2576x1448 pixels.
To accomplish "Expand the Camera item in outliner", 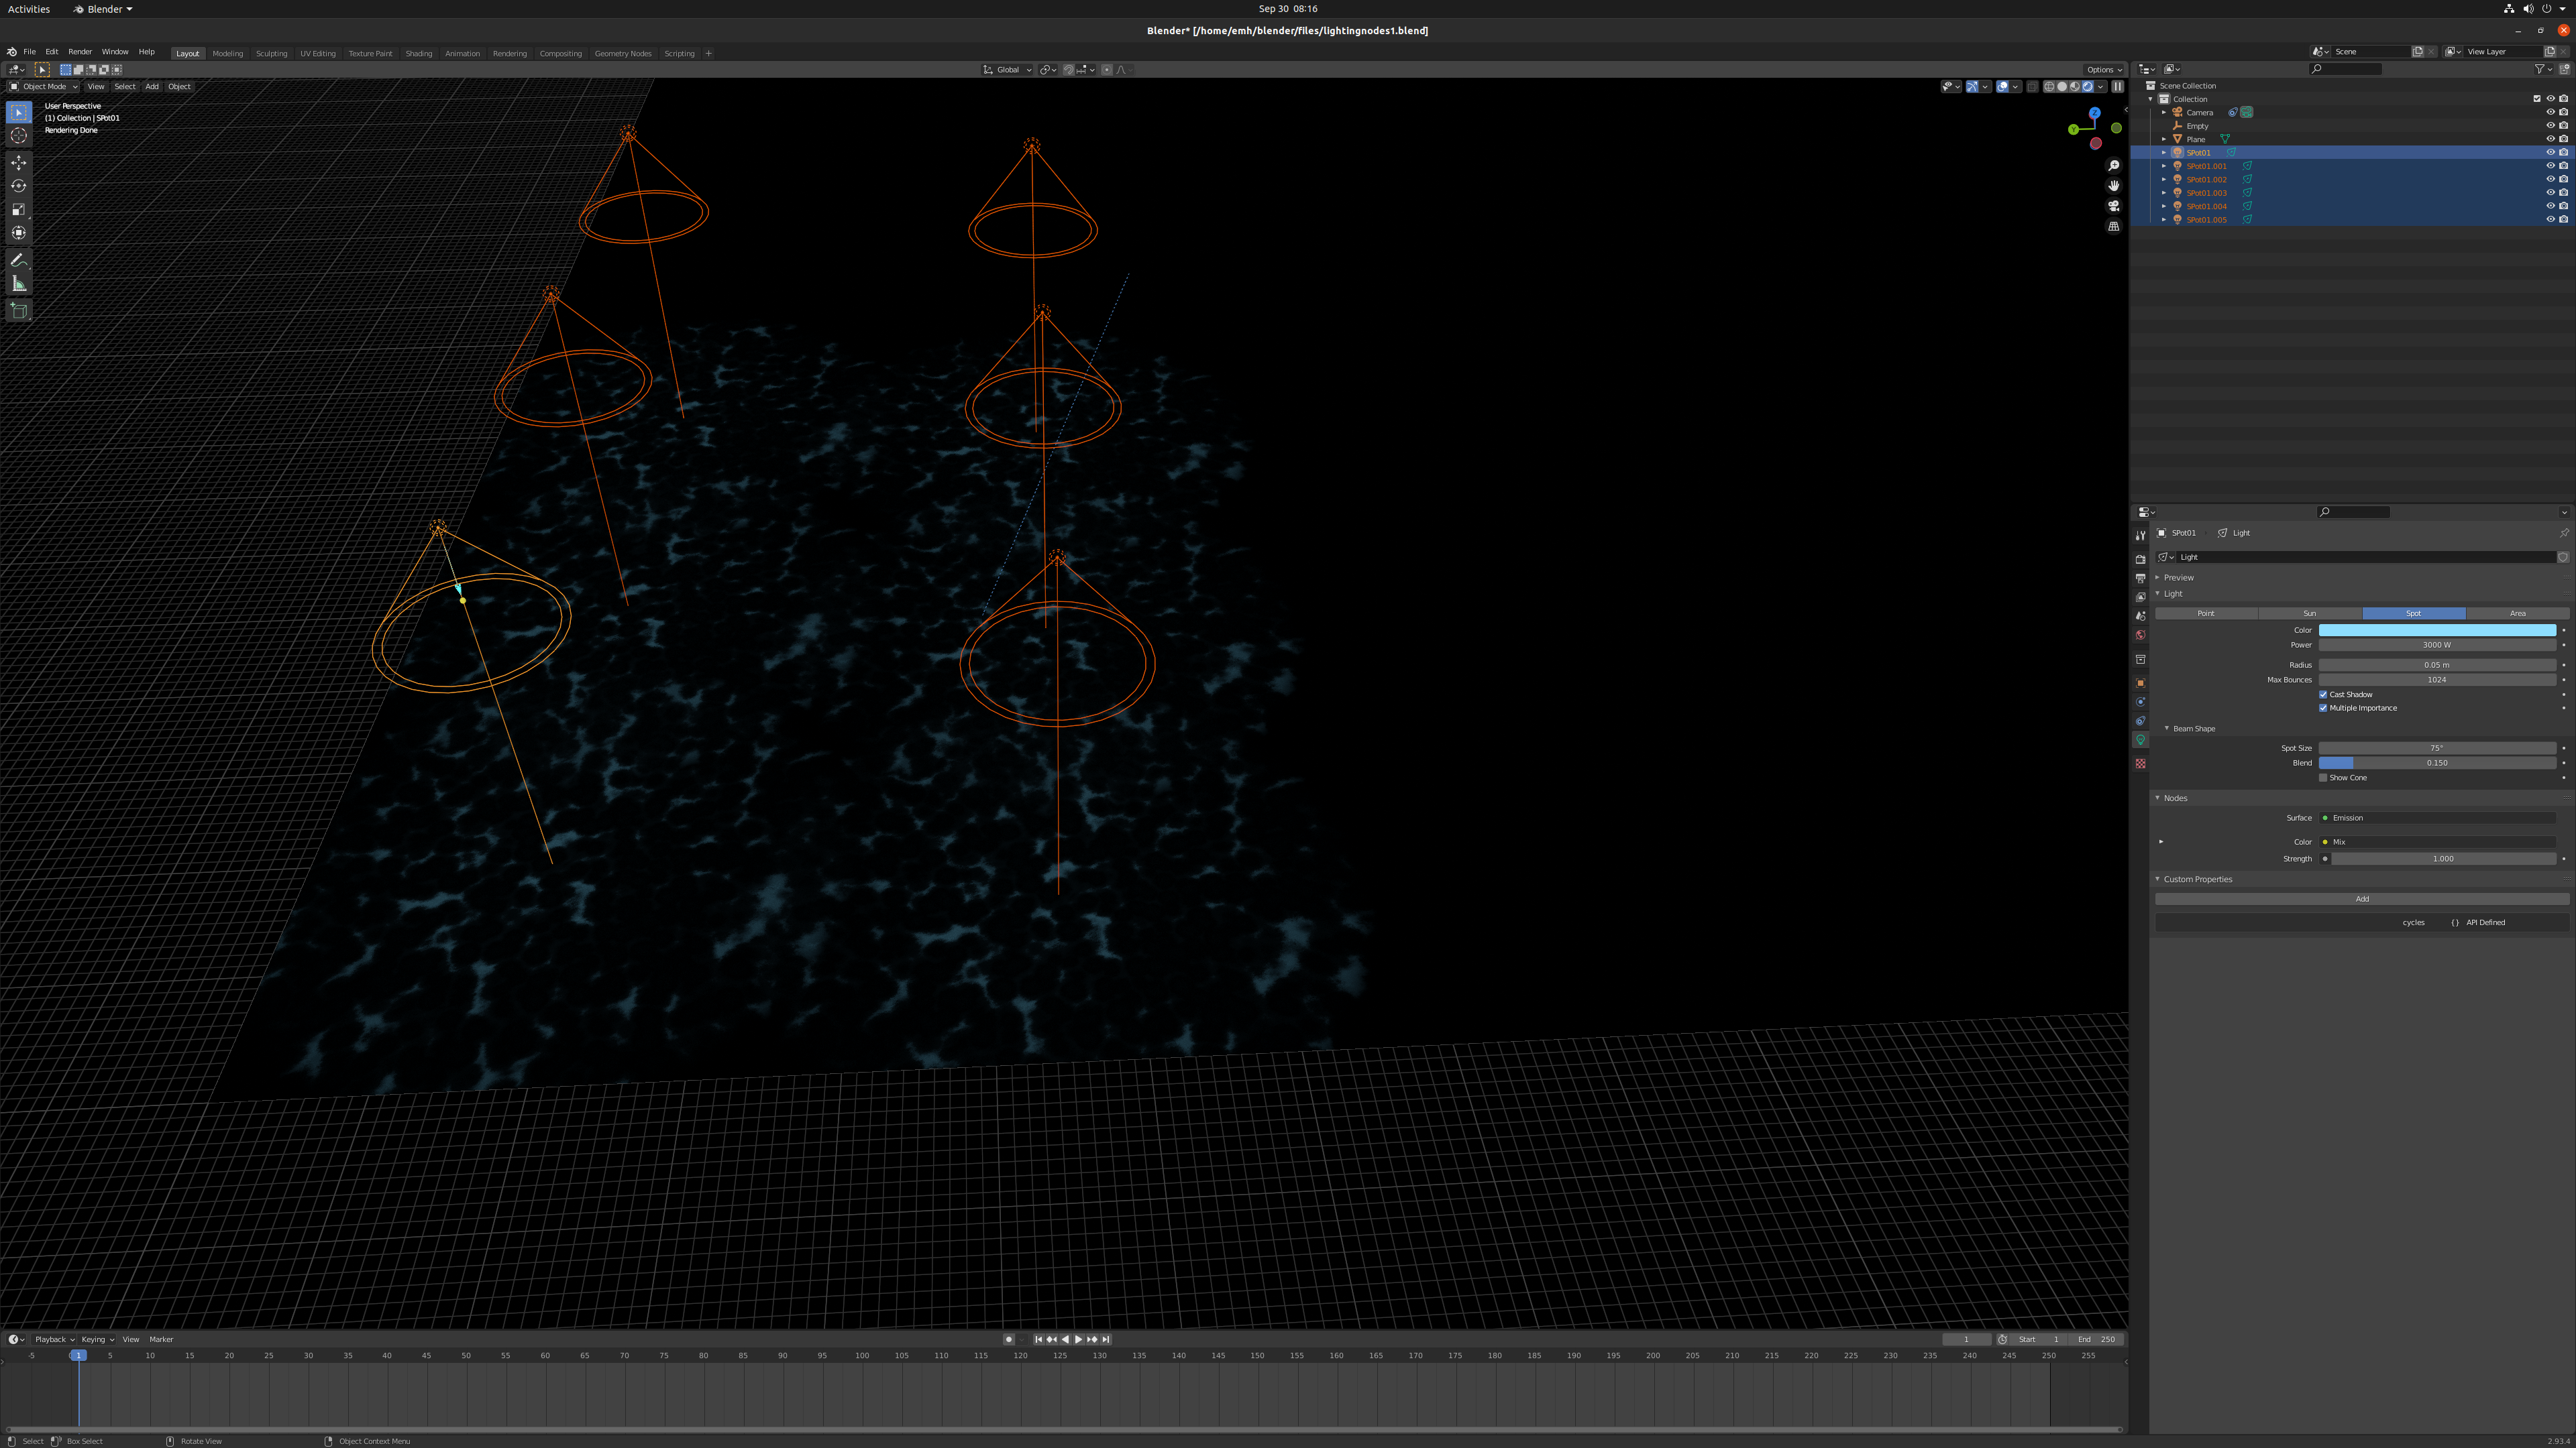I will tap(2164, 112).
